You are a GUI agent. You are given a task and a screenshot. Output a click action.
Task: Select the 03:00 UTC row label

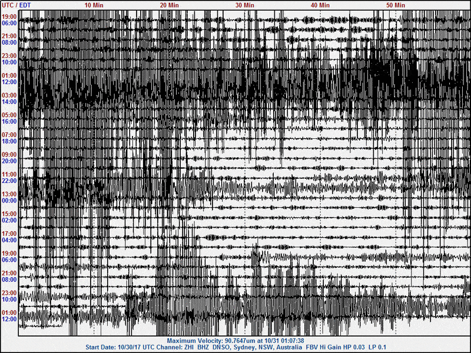10,95
